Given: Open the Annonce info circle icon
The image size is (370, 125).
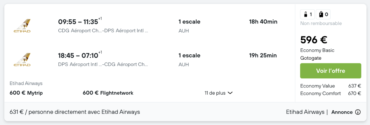Looking at the screenshot, I should click(x=358, y=112).
